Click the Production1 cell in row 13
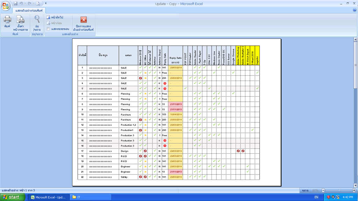 pos(128,130)
